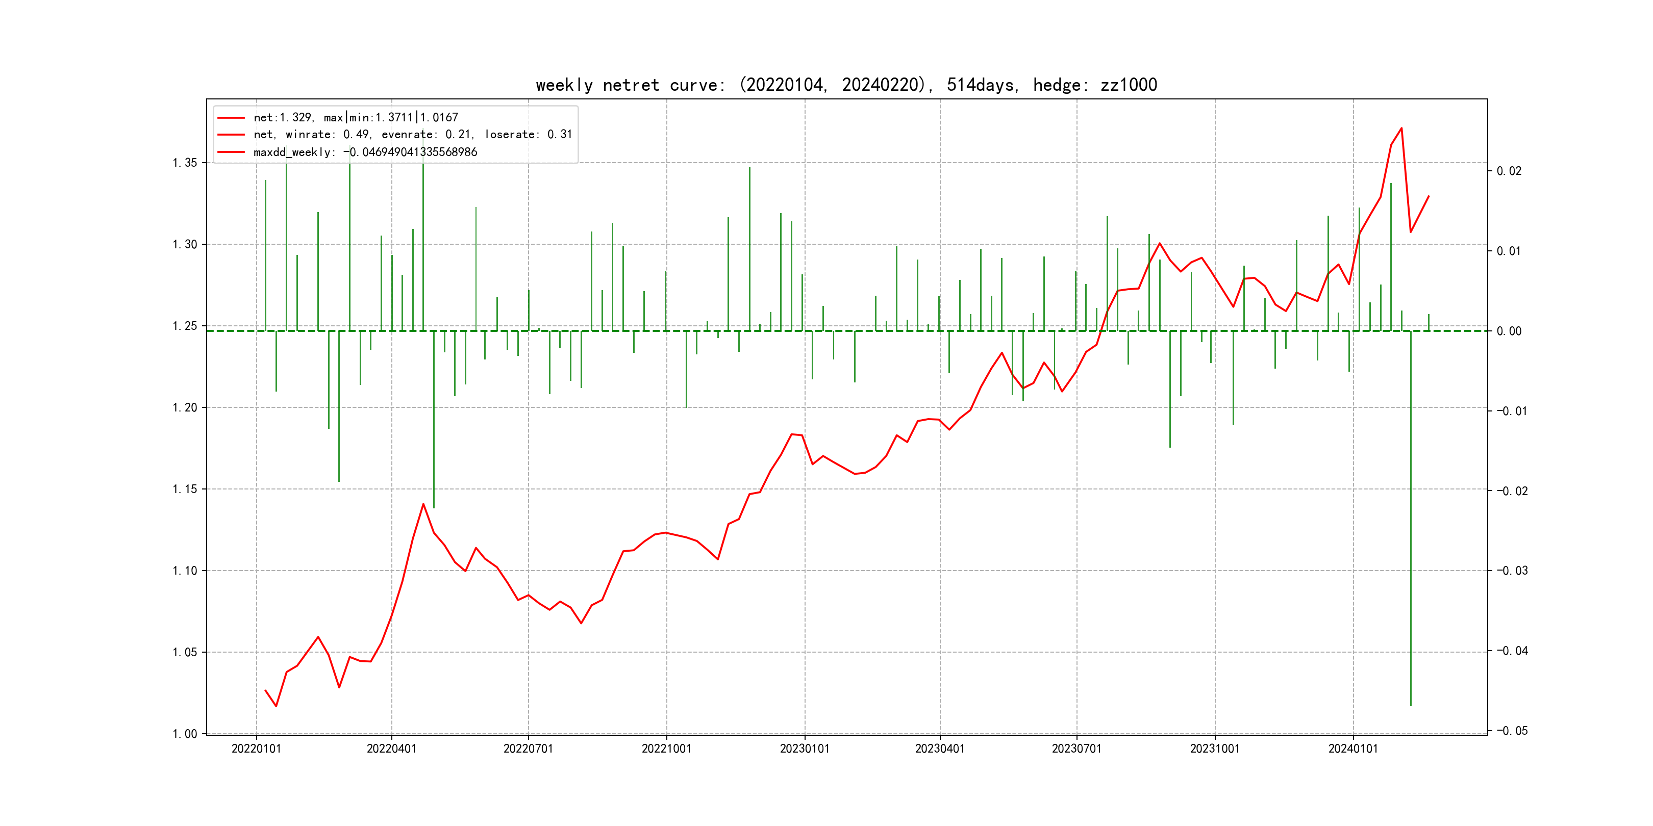1653x826 pixels.
Task: Click the 20230101 x-axis date label
Action: pyautogui.click(x=805, y=749)
